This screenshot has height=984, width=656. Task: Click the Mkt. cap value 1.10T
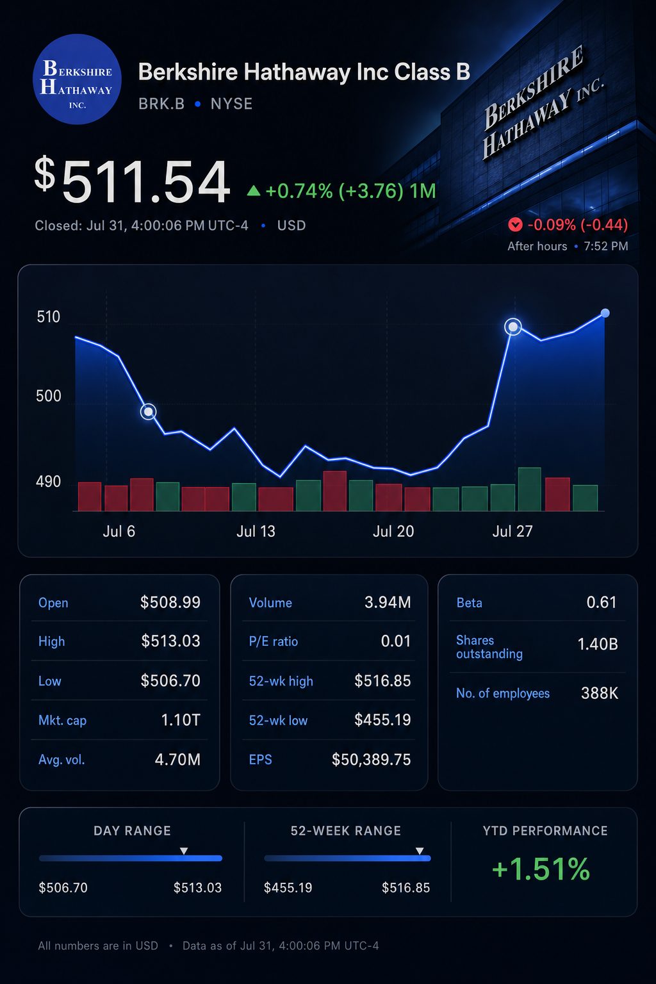(x=181, y=720)
